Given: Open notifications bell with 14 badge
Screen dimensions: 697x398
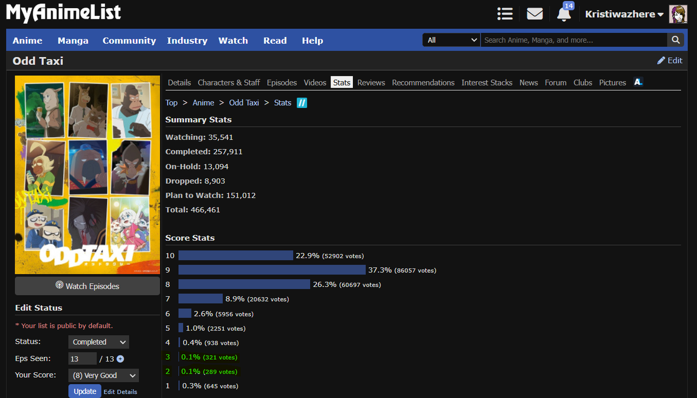Looking at the screenshot, I should tap(564, 13).
